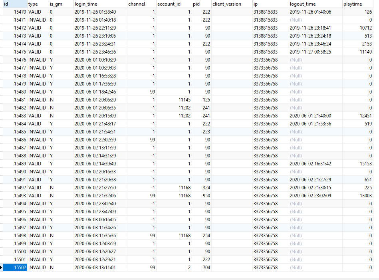This screenshot has height=280, width=379.
Task: Click playtime value 12451
Action: [366, 115]
